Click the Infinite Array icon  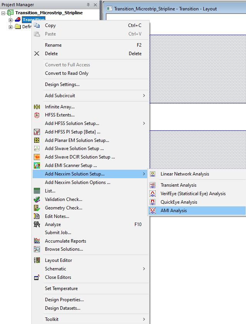tap(37, 107)
